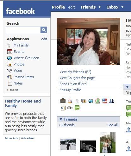Click View My Friends (62) link
This screenshot has height=156, width=131.
75,72
